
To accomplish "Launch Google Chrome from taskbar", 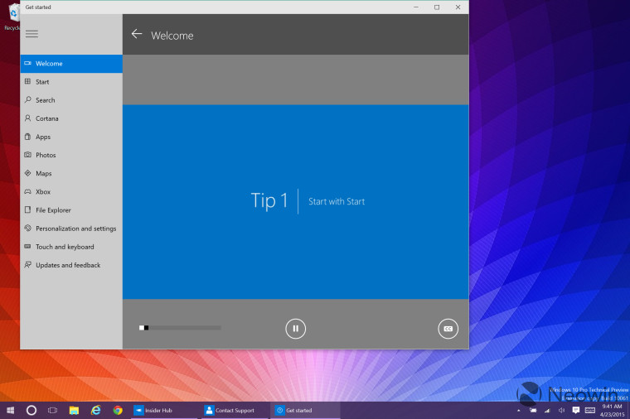I will 118,410.
